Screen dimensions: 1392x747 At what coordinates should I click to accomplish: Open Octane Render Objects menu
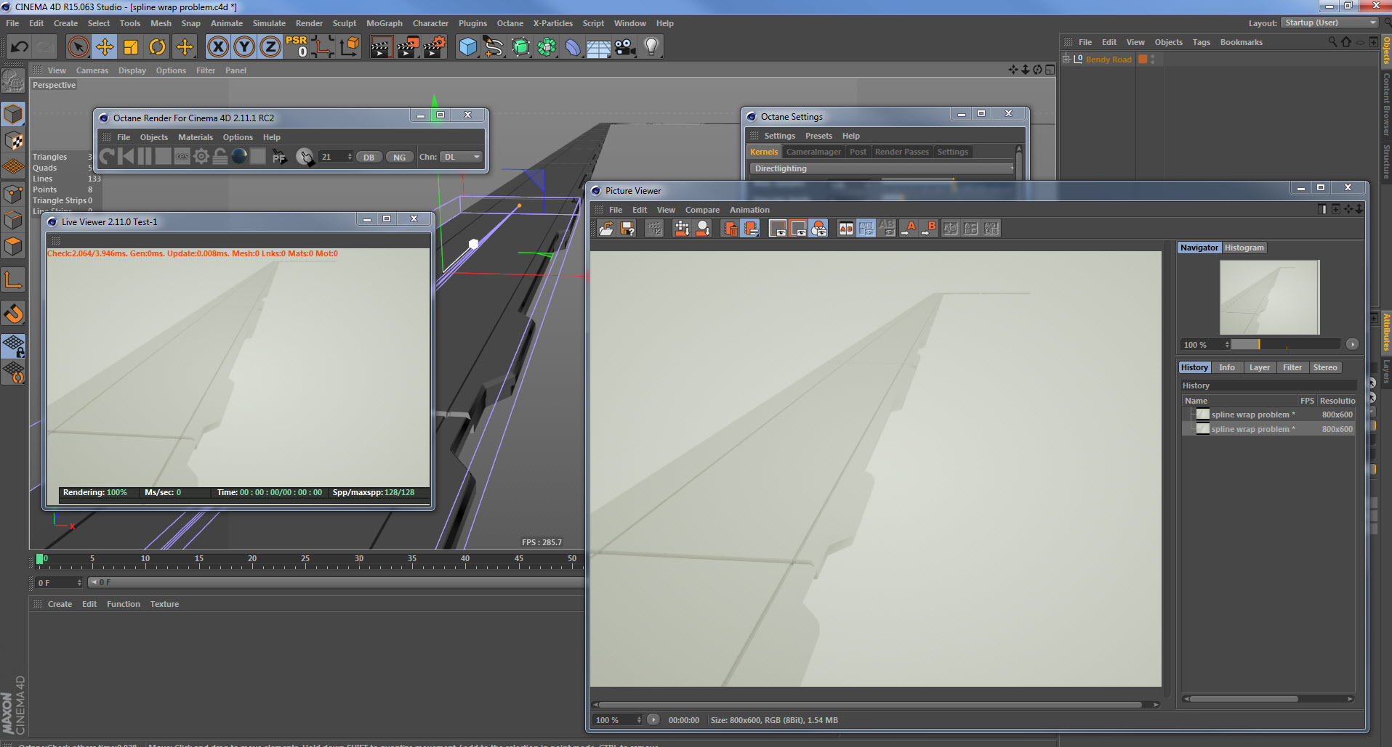click(153, 137)
